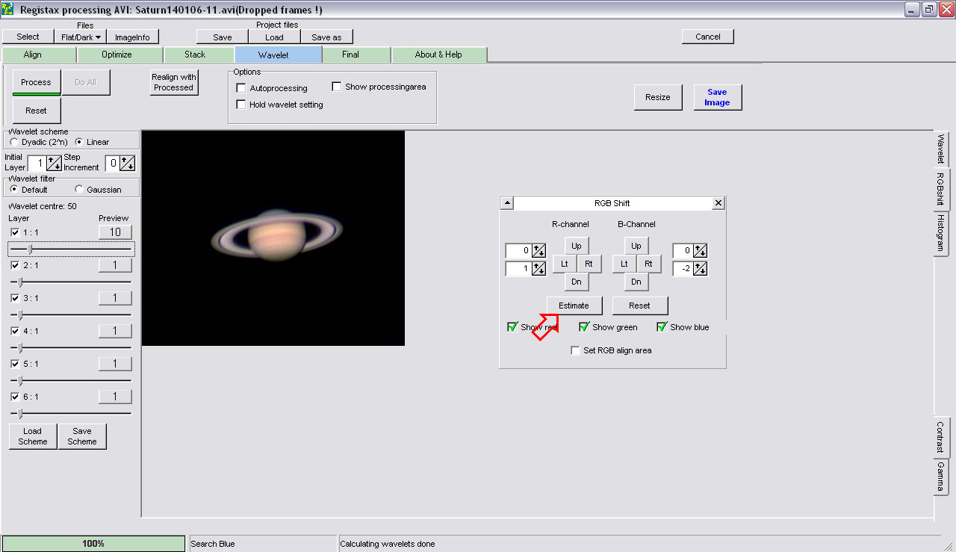The height and width of the screenshot is (552, 956).
Task: Click the Select files button
Action: click(28, 37)
